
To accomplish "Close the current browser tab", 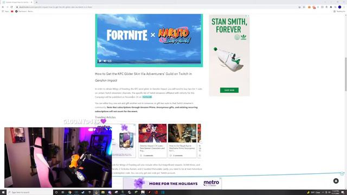I will point(31,2).
